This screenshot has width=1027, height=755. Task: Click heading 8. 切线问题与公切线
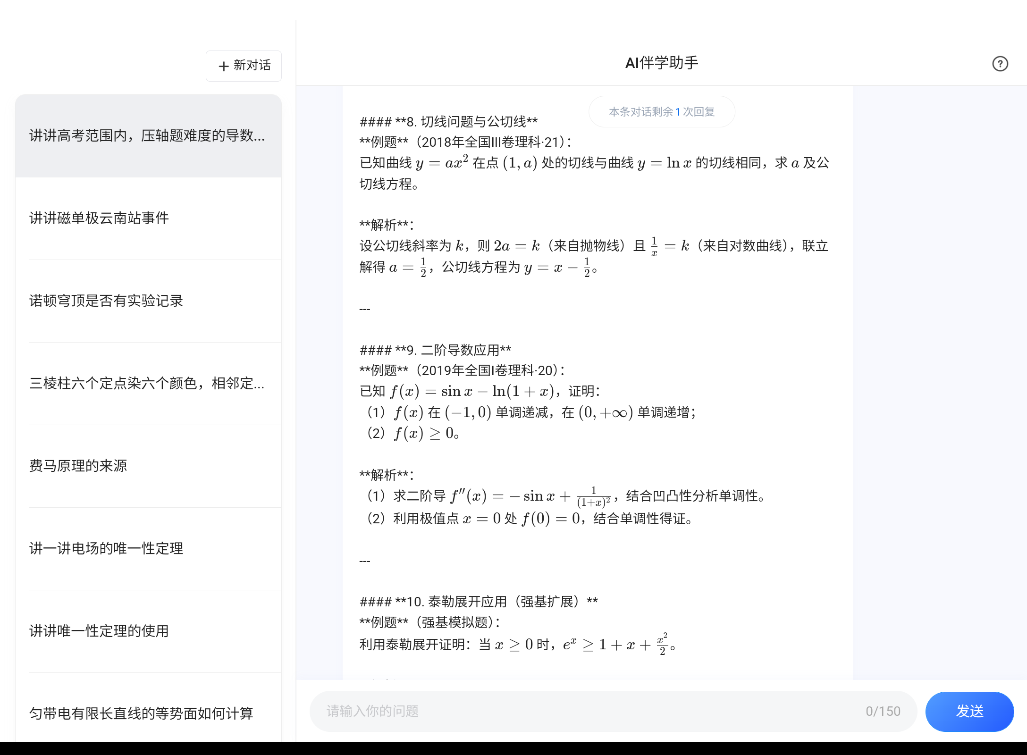pos(448,122)
